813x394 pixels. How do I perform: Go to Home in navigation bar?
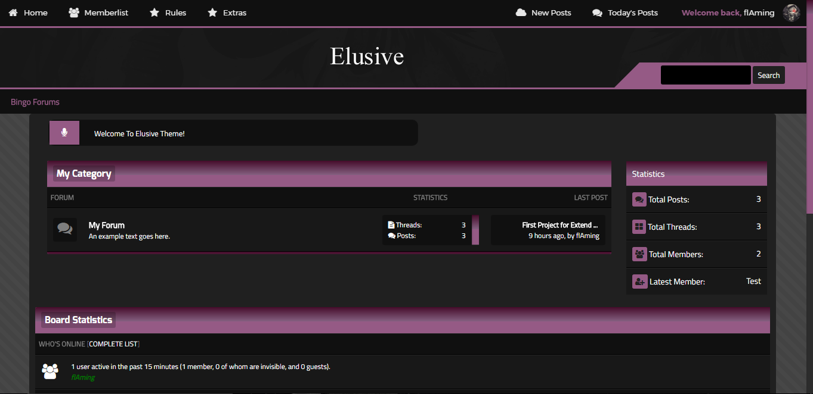tap(28, 12)
